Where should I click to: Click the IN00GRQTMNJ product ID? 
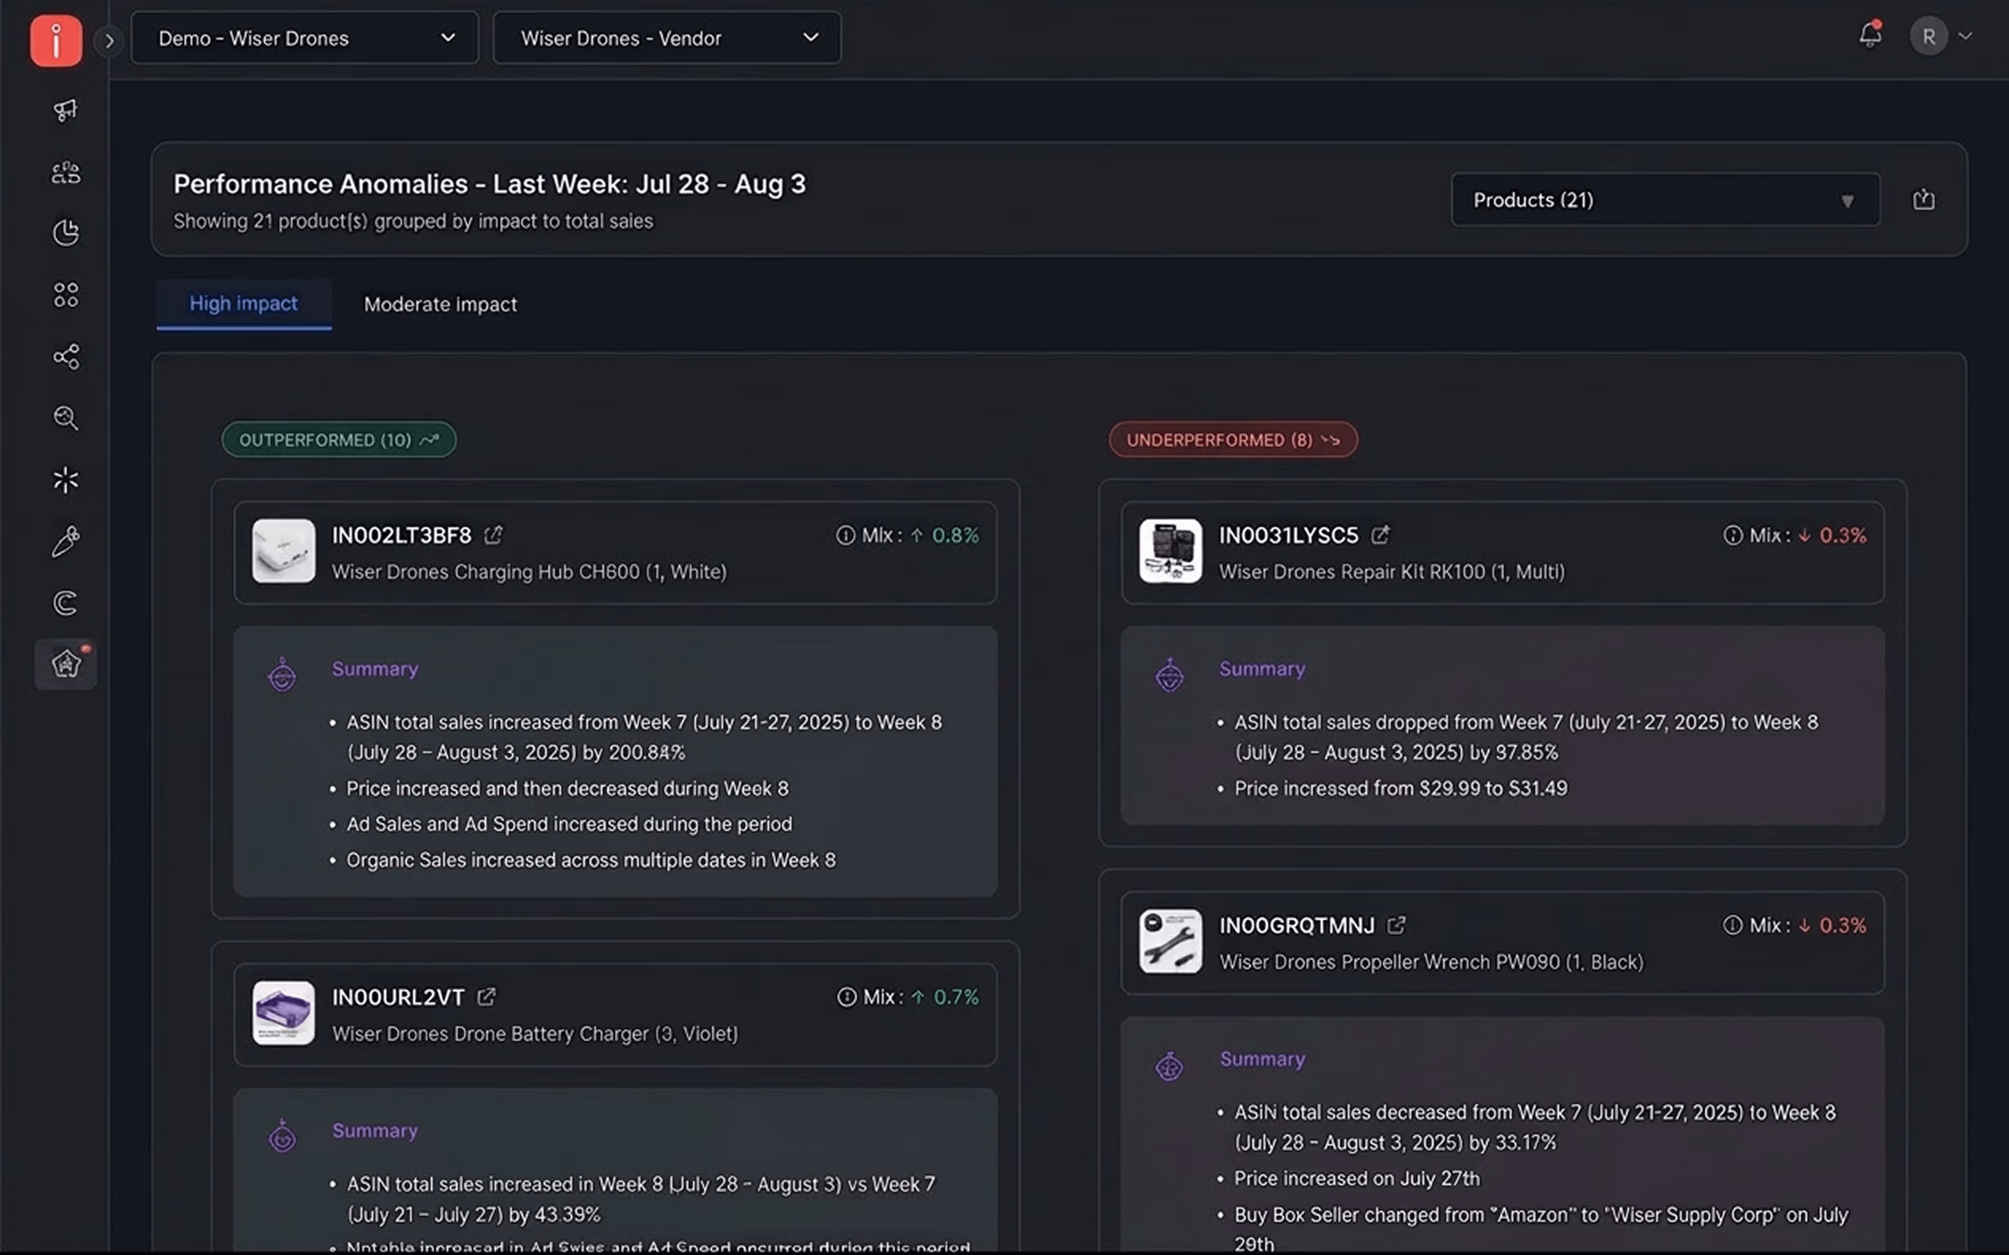(1297, 925)
